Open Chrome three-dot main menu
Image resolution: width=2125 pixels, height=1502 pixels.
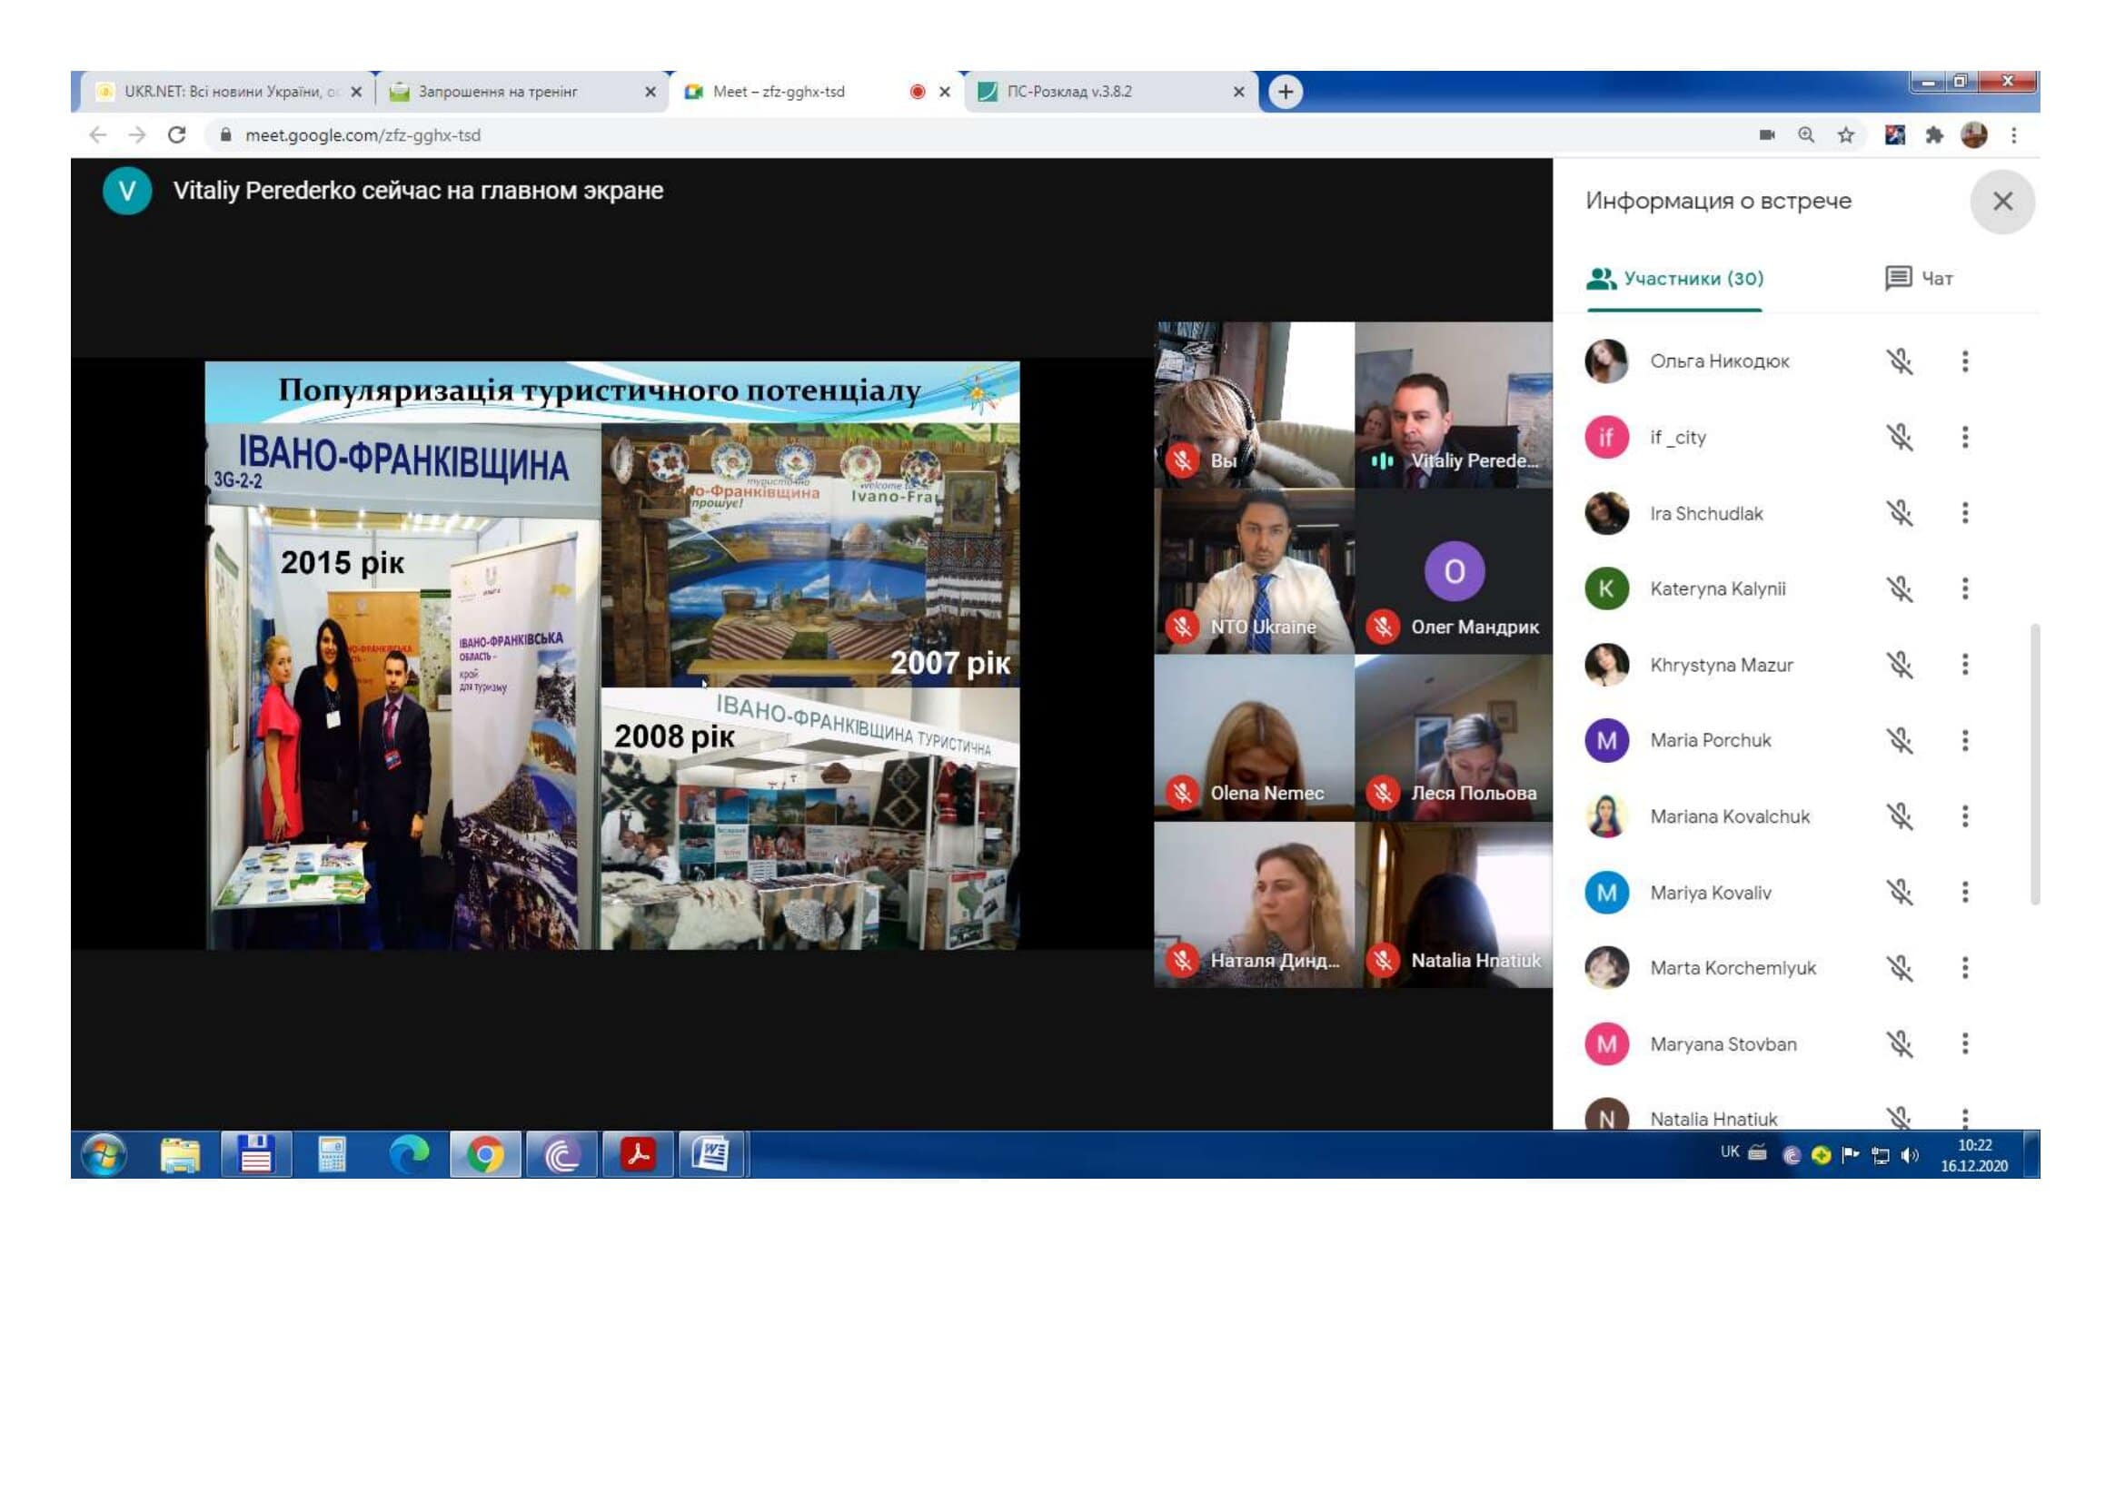pyautogui.click(x=2013, y=135)
